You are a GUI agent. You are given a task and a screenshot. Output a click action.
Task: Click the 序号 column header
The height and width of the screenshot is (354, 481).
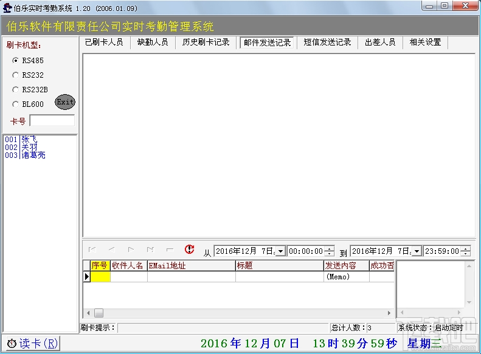tap(100, 266)
